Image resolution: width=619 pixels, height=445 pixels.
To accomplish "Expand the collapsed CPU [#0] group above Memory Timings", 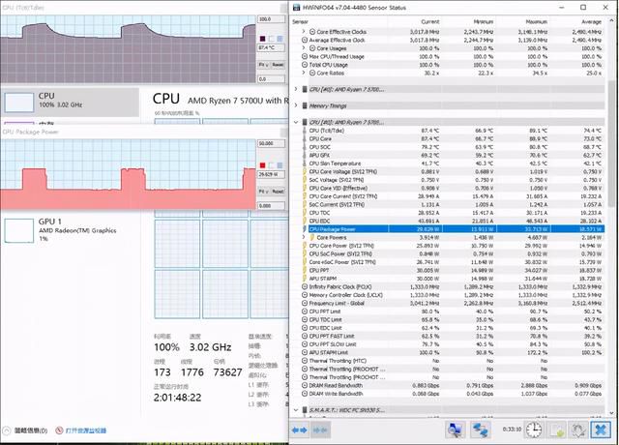I will click(x=296, y=89).
